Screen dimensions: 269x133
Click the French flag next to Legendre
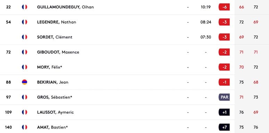(25, 22)
